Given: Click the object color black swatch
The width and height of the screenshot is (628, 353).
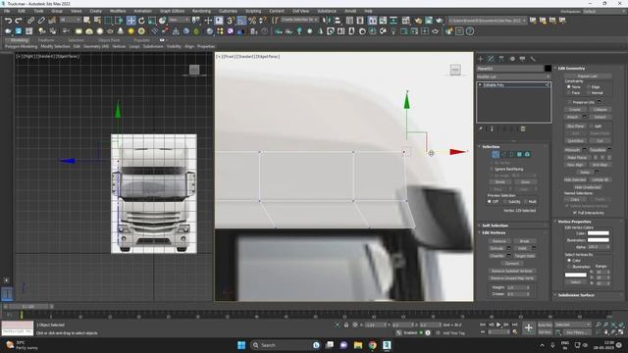Looking at the screenshot, I should click(548, 69).
